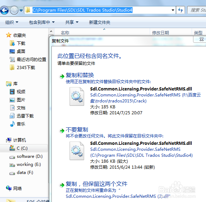The height and width of the screenshot is (202, 206).
Task: Open the 包含到库中 menu
Action: point(42,22)
